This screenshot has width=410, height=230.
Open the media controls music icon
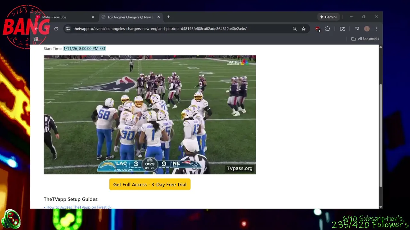point(357,29)
